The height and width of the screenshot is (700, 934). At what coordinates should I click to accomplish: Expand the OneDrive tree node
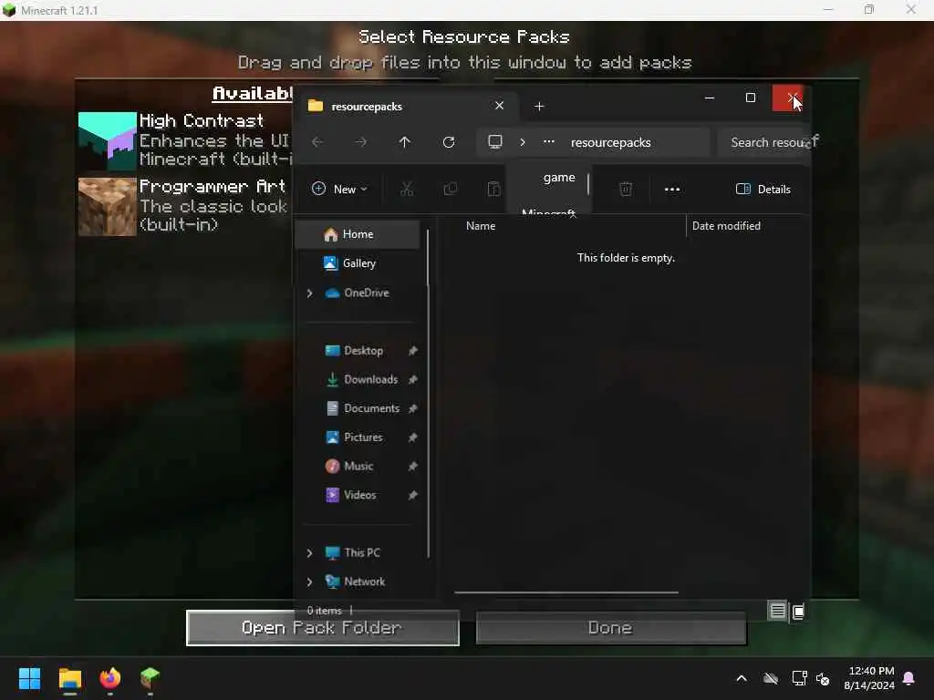(x=310, y=293)
